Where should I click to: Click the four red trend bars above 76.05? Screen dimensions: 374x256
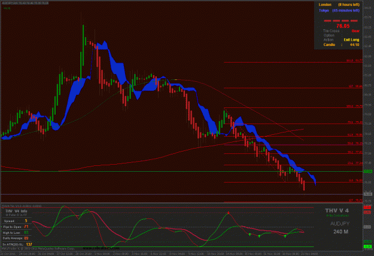point(341,21)
